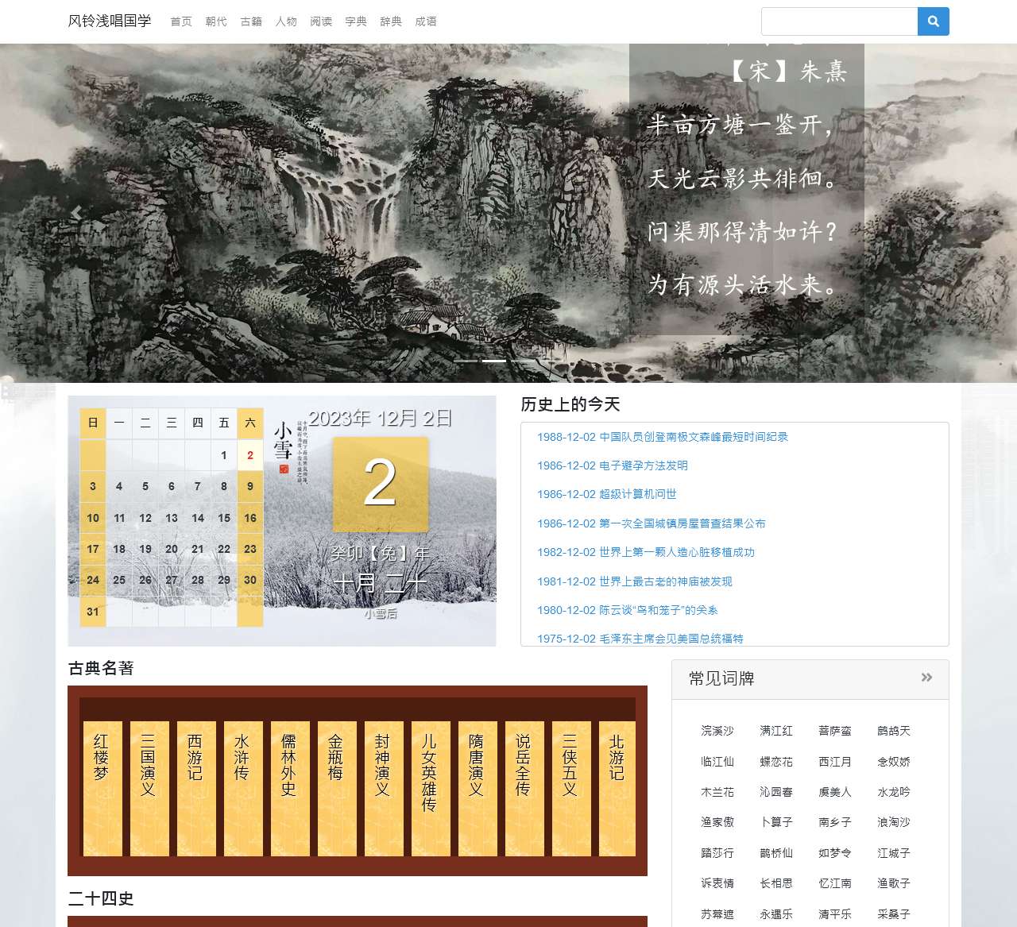
Task: Focus the search input field
Action: click(x=839, y=21)
